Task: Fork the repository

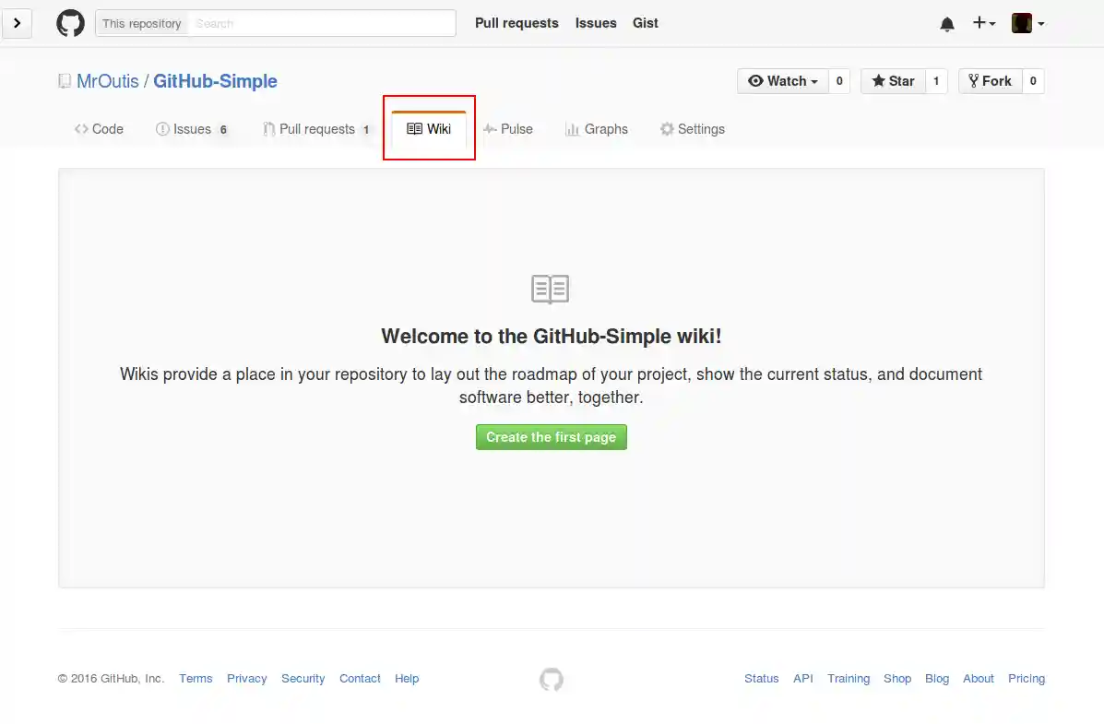Action: coord(990,81)
